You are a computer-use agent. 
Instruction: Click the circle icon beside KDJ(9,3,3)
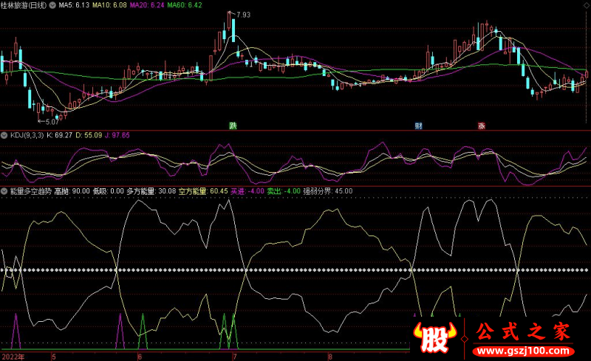[4, 136]
